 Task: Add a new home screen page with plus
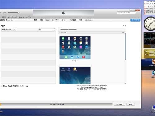pyautogui.click(x=123, y=33)
